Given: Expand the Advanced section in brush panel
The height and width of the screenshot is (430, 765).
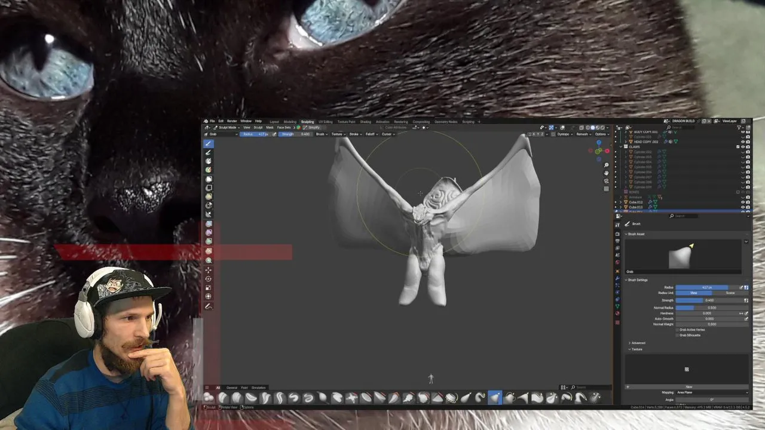Looking at the screenshot, I should click(x=638, y=343).
